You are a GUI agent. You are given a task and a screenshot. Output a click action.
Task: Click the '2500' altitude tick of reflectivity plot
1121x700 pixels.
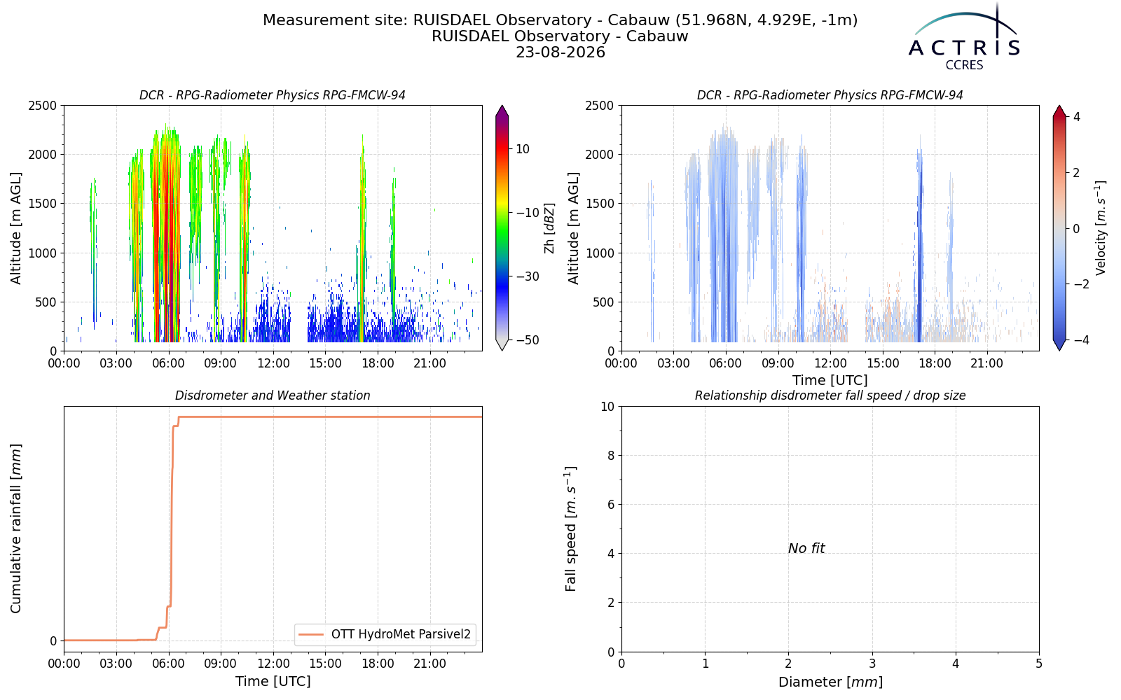pyautogui.click(x=42, y=106)
